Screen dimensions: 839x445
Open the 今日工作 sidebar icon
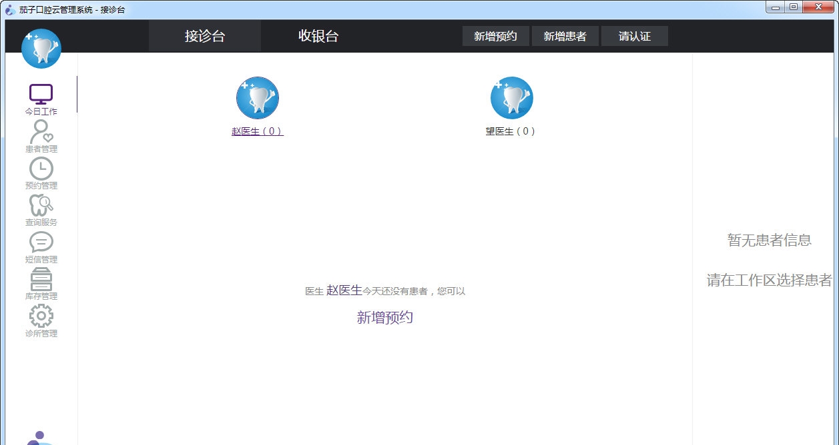click(41, 95)
